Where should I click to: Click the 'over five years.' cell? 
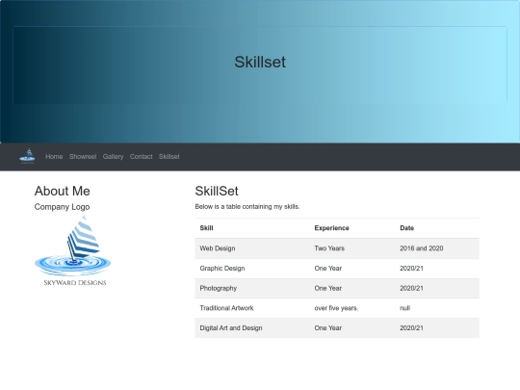tap(352, 308)
